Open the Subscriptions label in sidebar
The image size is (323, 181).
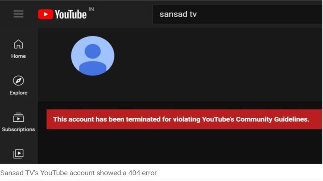[18, 129]
